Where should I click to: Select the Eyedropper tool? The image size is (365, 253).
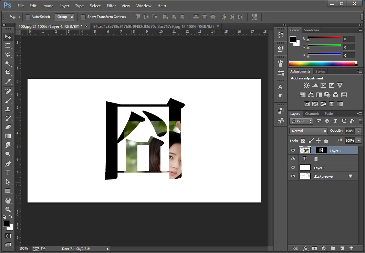pyautogui.click(x=8, y=82)
